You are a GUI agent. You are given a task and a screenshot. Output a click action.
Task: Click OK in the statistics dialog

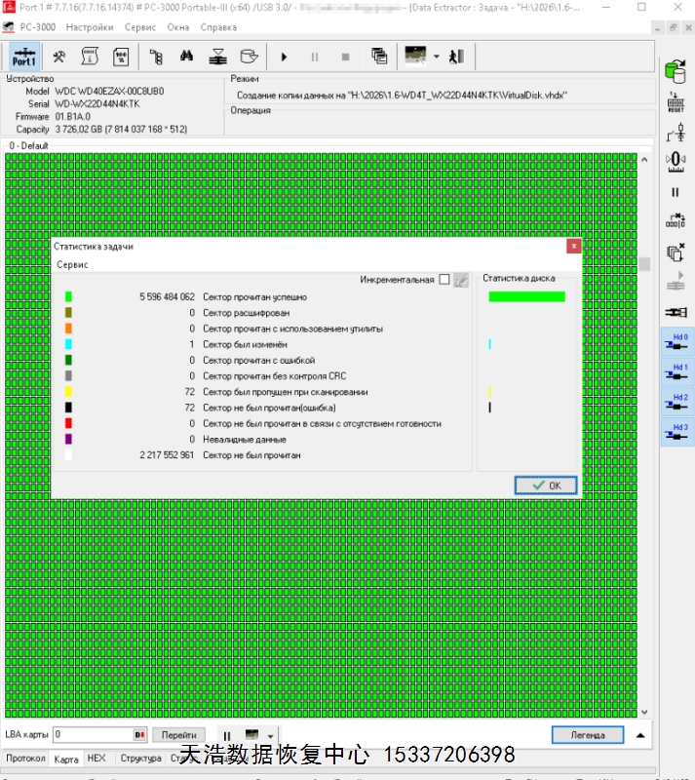(x=546, y=486)
